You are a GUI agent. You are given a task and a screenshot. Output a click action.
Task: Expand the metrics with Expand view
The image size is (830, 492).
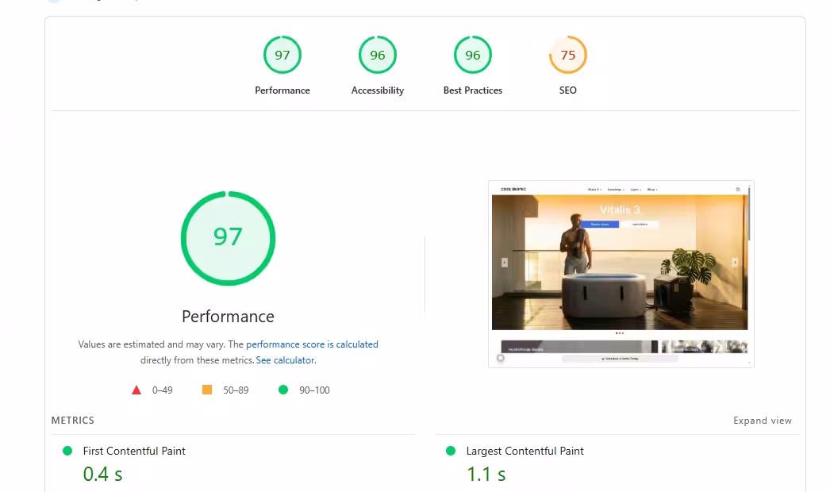[x=763, y=421]
